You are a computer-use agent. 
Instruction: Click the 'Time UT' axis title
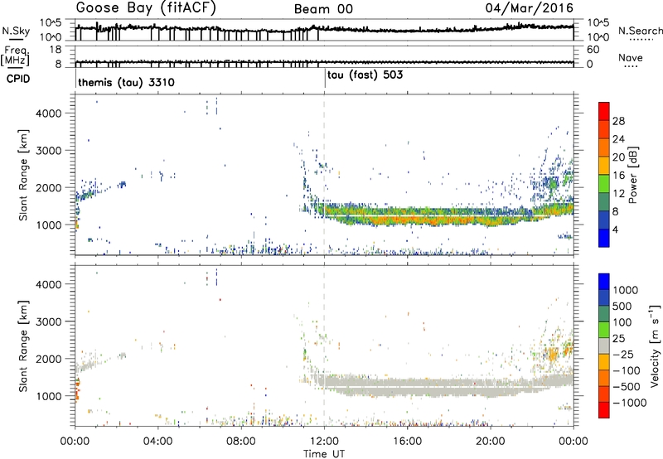click(324, 454)
